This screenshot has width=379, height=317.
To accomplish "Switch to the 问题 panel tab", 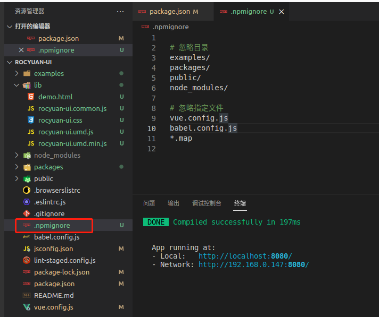I will (x=149, y=203).
